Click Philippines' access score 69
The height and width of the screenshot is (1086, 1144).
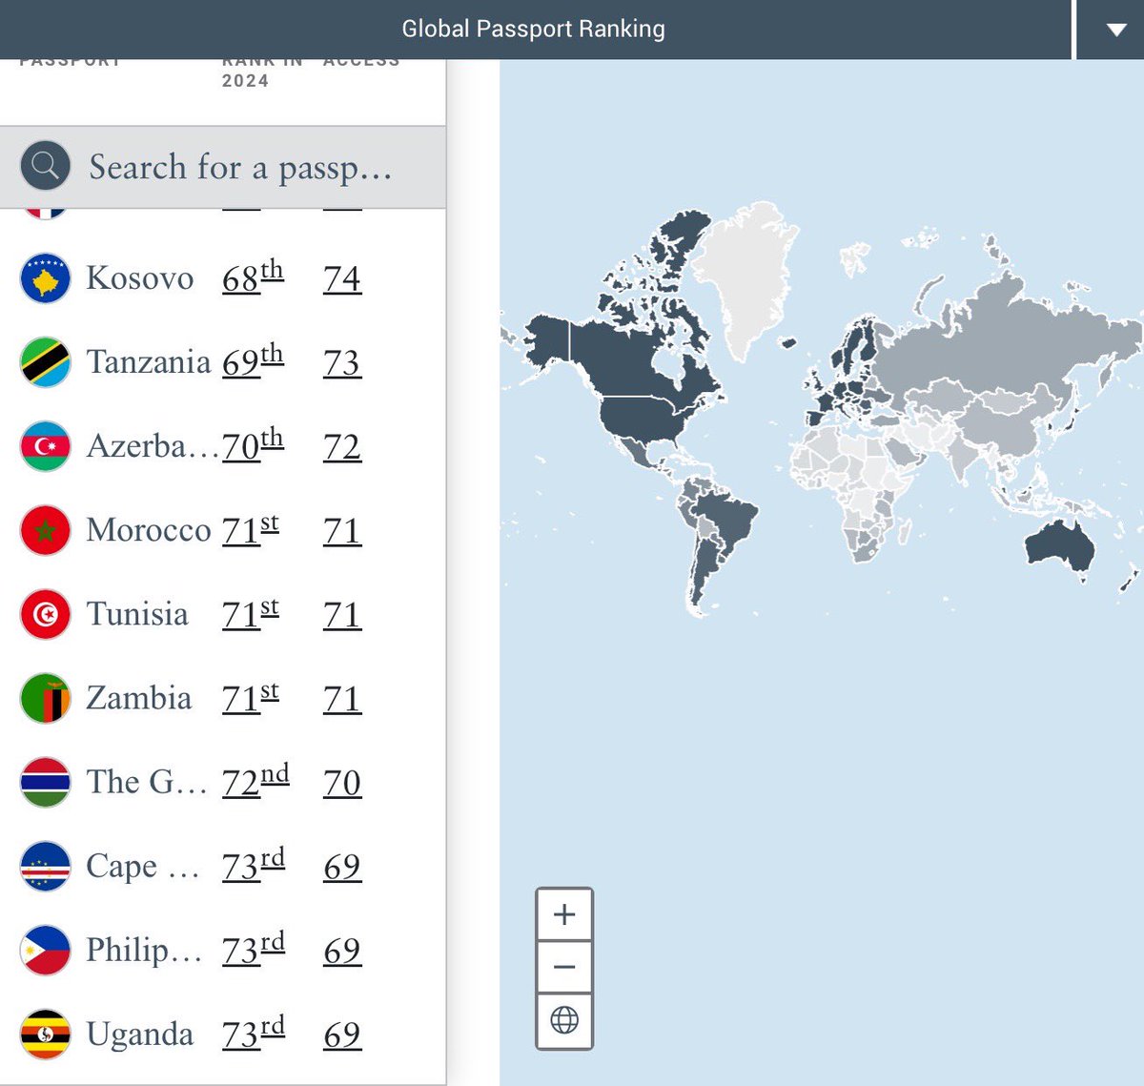pyautogui.click(x=342, y=950)
